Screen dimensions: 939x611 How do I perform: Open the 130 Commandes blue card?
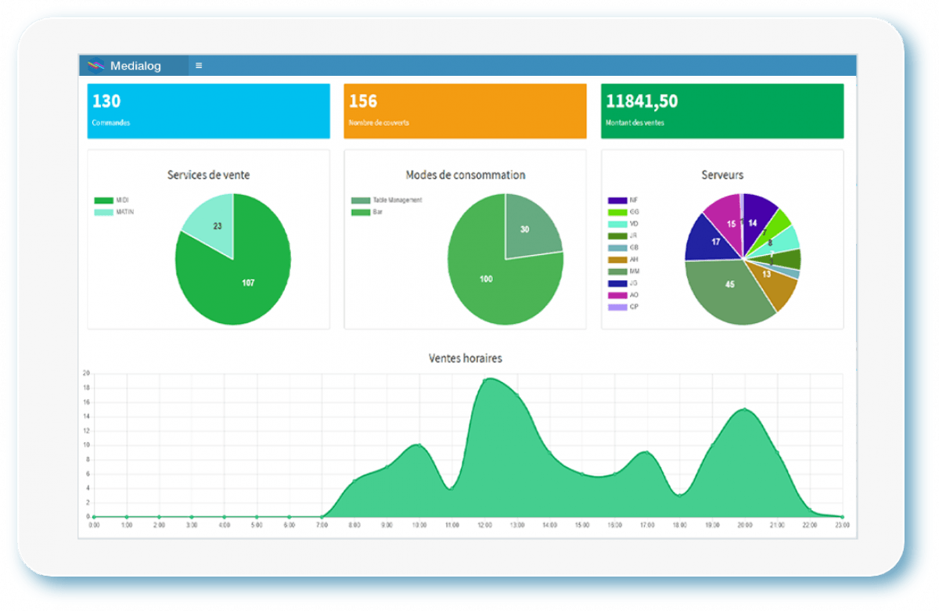[208, 111]
